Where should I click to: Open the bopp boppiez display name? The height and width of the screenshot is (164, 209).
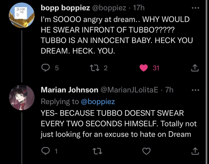click(x=65, y=8)
